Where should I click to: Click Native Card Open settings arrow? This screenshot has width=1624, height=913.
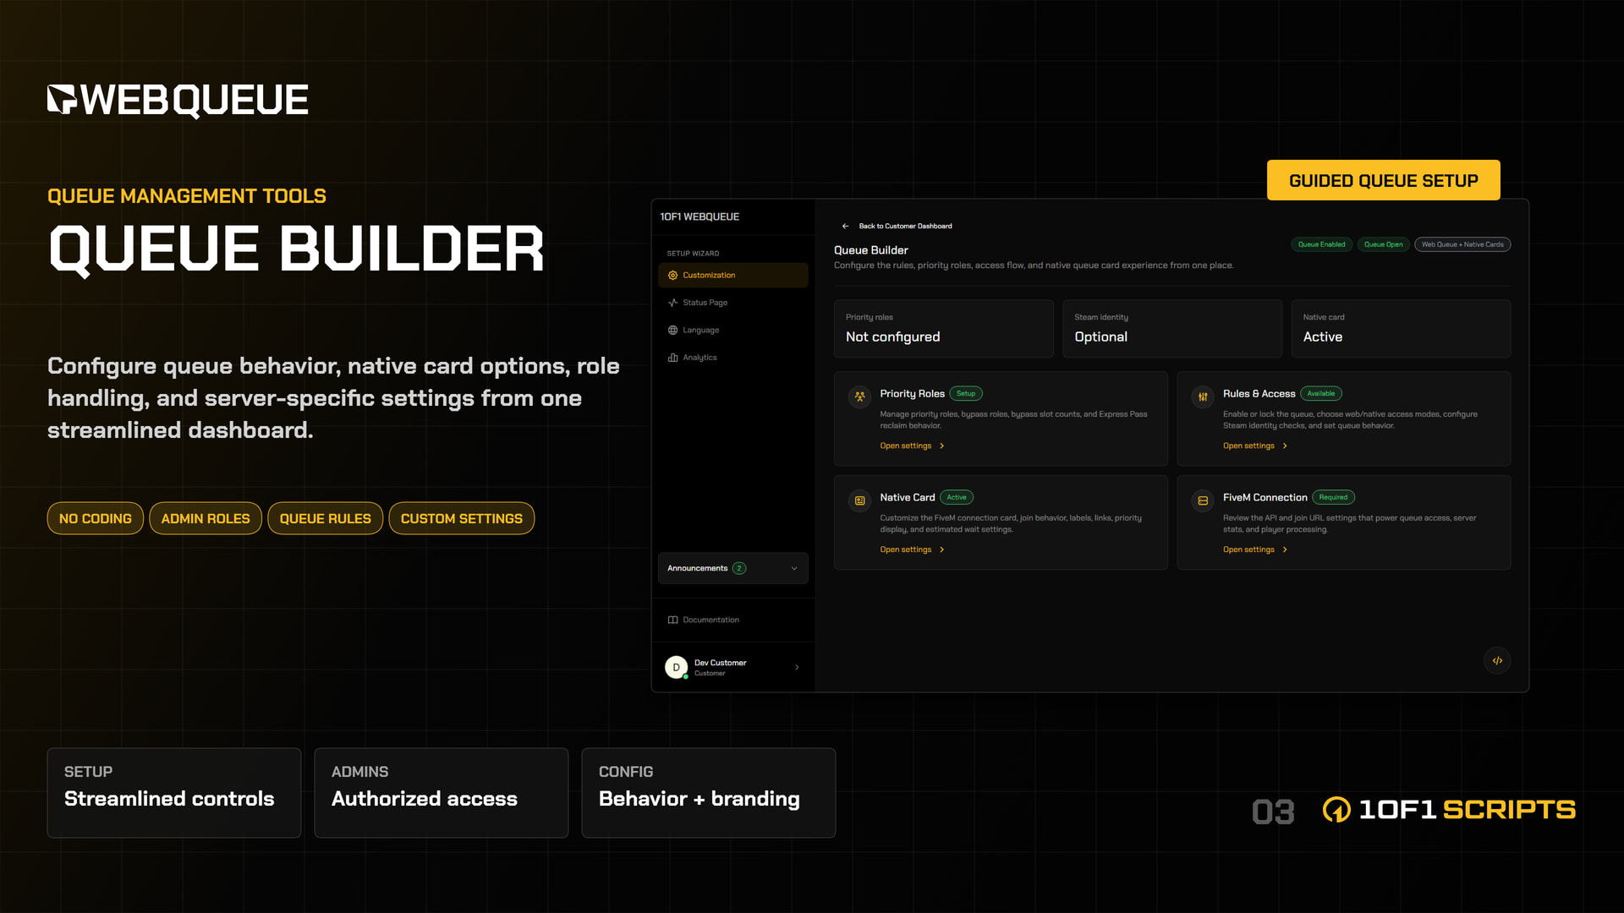pos(942,550)
